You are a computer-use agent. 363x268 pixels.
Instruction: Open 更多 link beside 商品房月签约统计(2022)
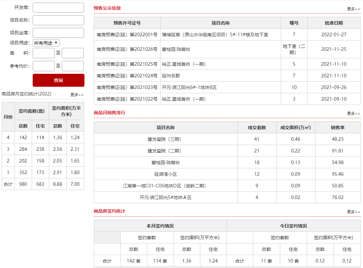(77, 95)
